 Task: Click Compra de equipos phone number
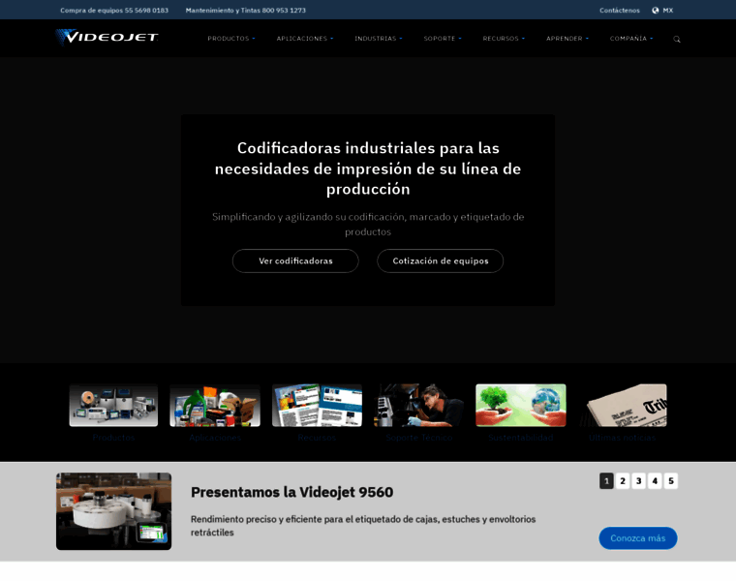[114, 11]
